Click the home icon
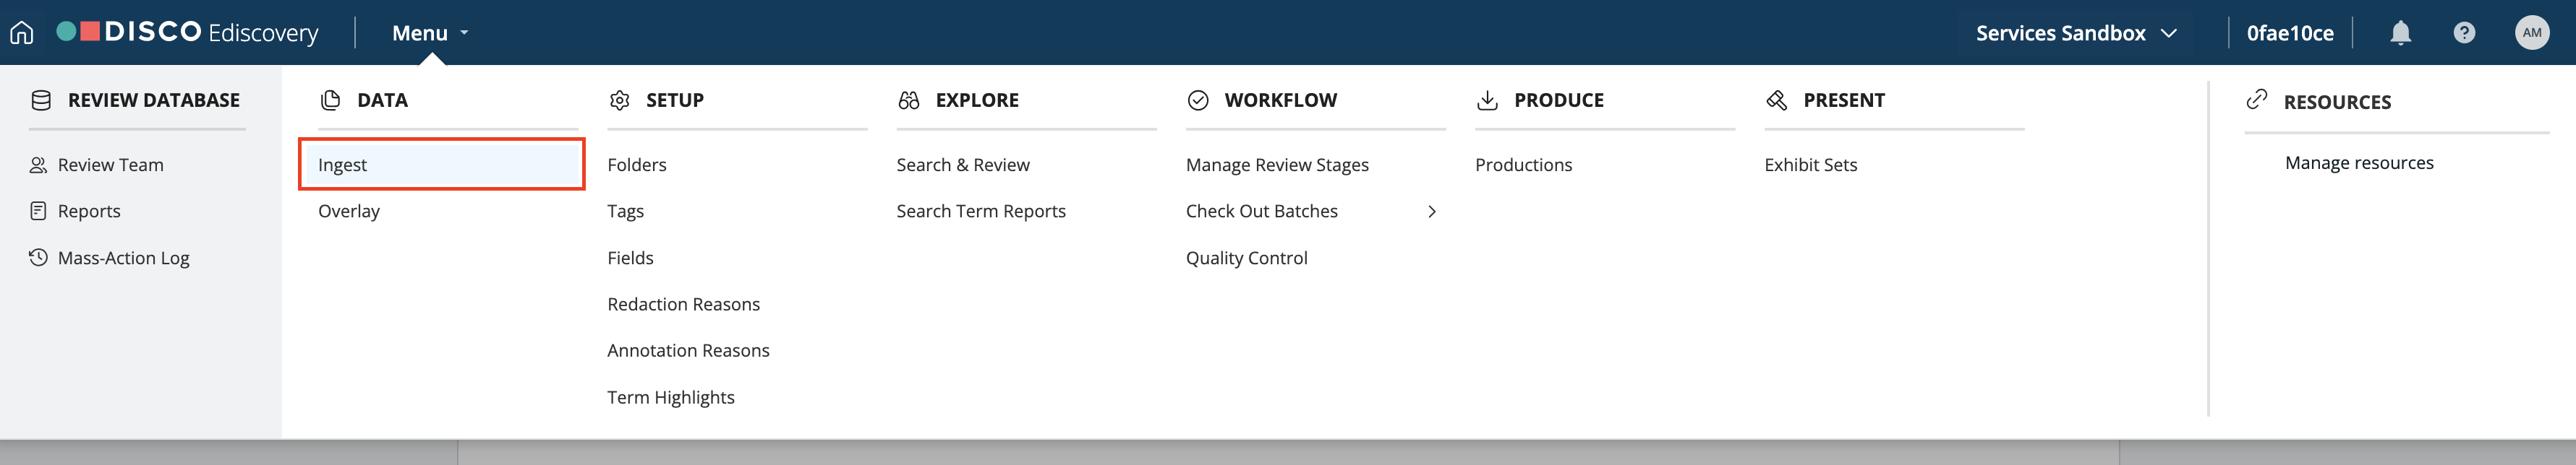Image resolution: width=2576 pixels, height=465 pixels. 22,33
